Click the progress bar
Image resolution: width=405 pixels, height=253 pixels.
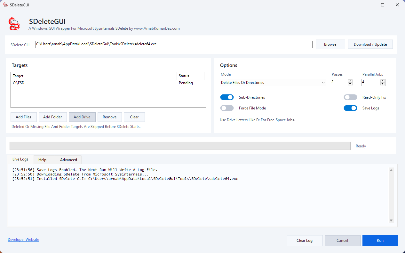[180, 146]
